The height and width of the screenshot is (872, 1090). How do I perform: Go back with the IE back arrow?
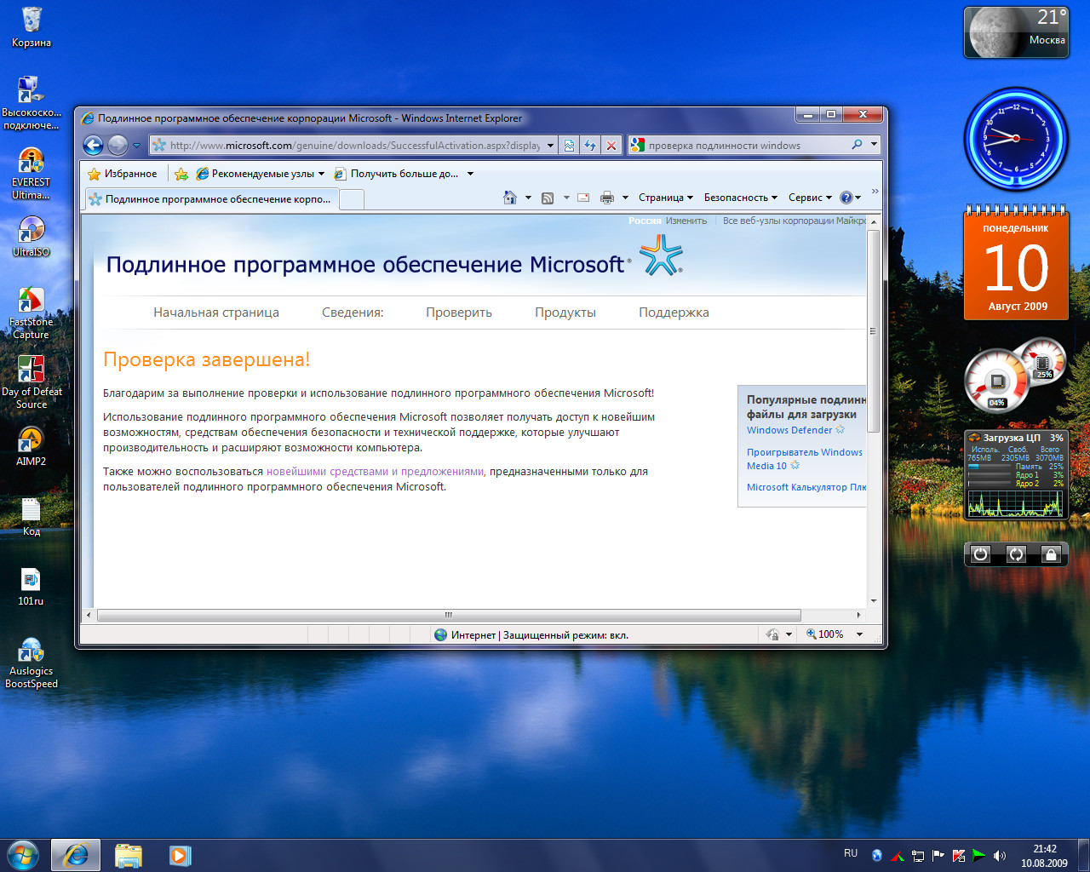pyautogui.click(x=94, y=146)
